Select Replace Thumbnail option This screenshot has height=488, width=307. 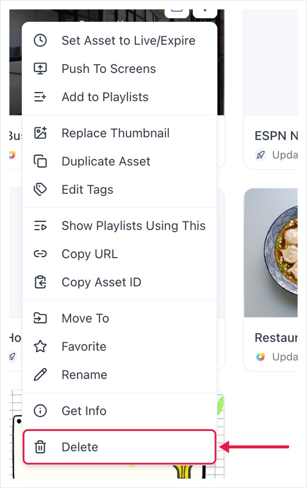click(x=120, y=133)
